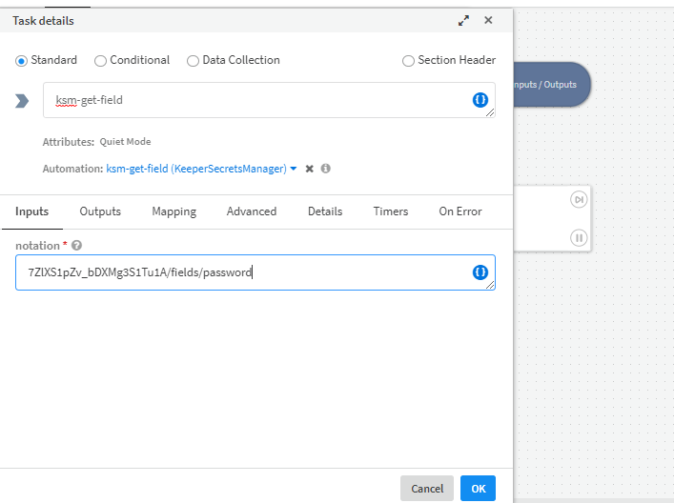Click the notation help question mark icon
674x503 pixels.
(77, 246)
